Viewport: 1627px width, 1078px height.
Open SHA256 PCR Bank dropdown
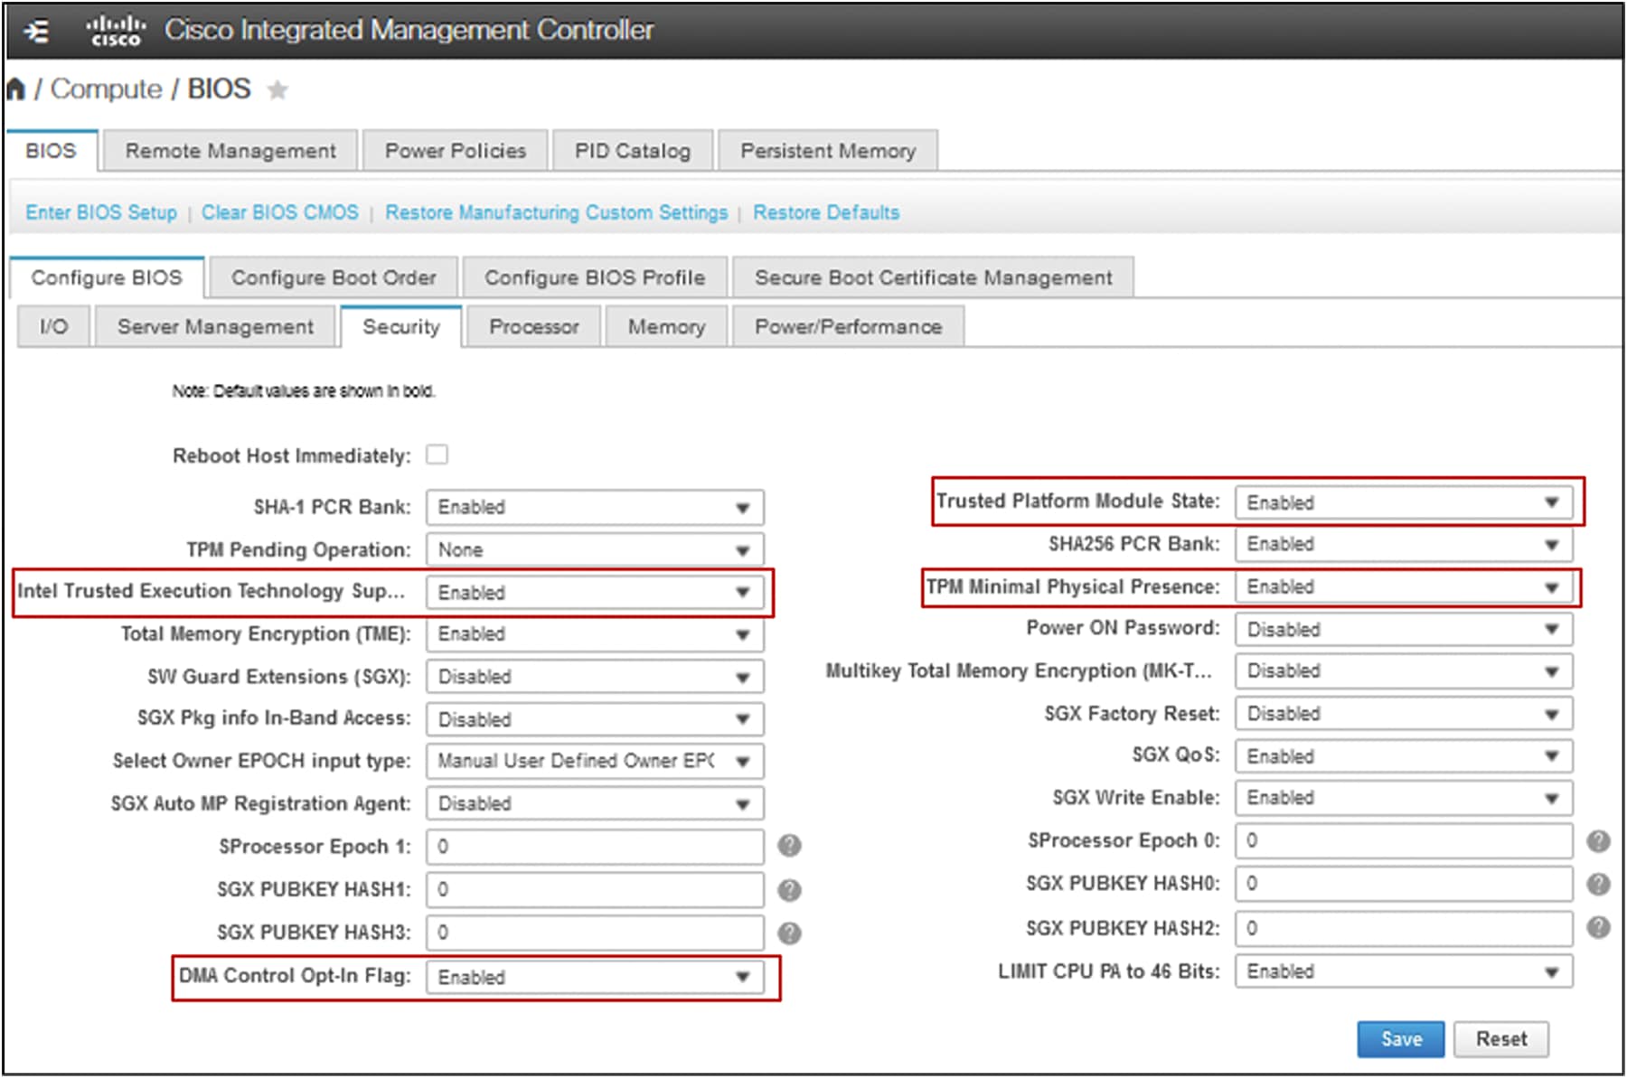click(x=1404, y=544)
